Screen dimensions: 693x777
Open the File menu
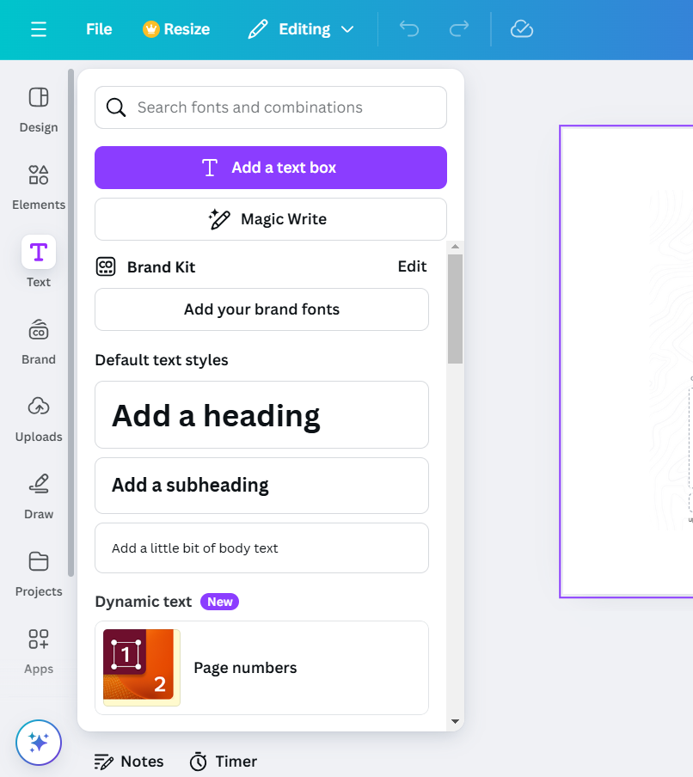[x=99, y=29]
